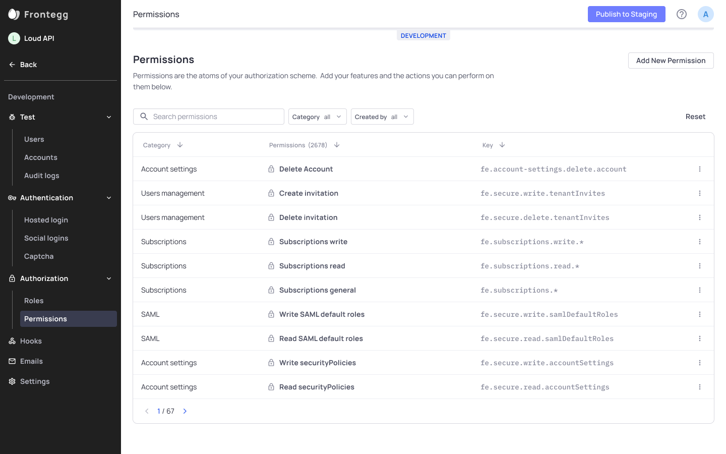Sort by Key column arrow
The width and height of the screenshot is (726, 454).
click(502, 145)
